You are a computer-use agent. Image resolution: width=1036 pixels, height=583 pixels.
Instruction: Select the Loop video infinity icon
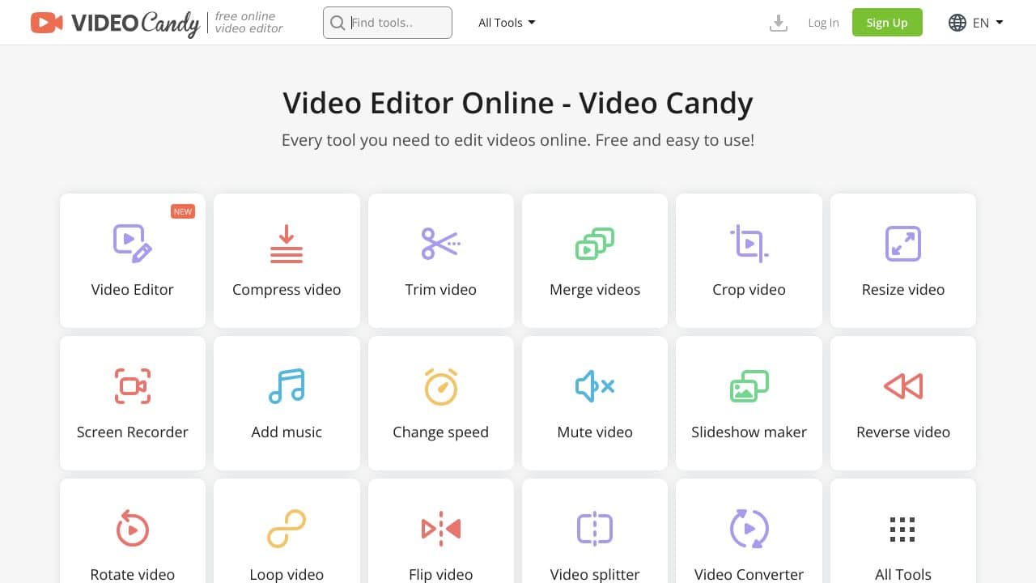tap(287, 529)
